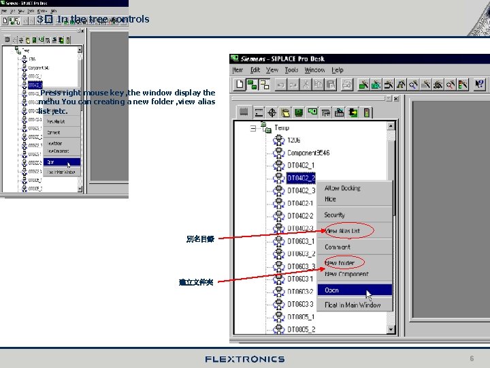
Task: Click the Copy toolbar icon
Action: click(318, 85)
